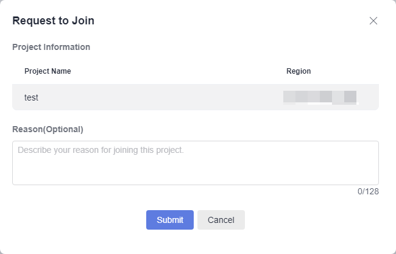Image resolution: width=396 pixels, height=254 pixels.
Task: Focus the Reason text area
Action: point(196,163)
